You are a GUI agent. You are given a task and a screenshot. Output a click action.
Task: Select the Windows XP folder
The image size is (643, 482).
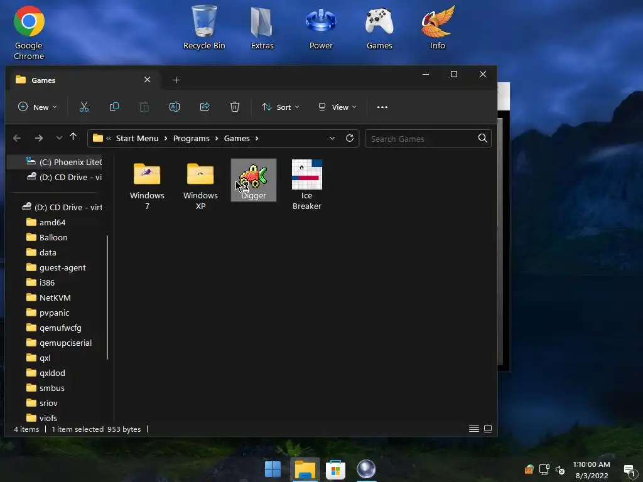click(200, 185)
